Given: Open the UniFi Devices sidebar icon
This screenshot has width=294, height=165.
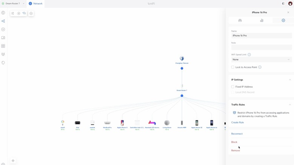Looking at the screenshot, I should pos(3,29).
